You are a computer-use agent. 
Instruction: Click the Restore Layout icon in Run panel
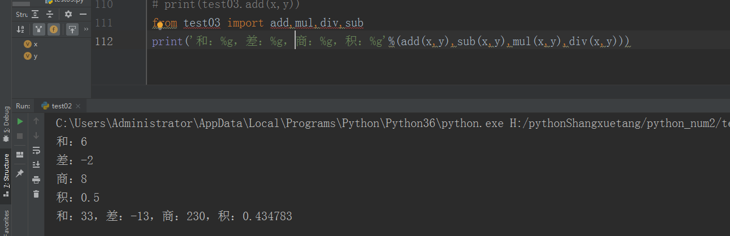coord(20,154)
